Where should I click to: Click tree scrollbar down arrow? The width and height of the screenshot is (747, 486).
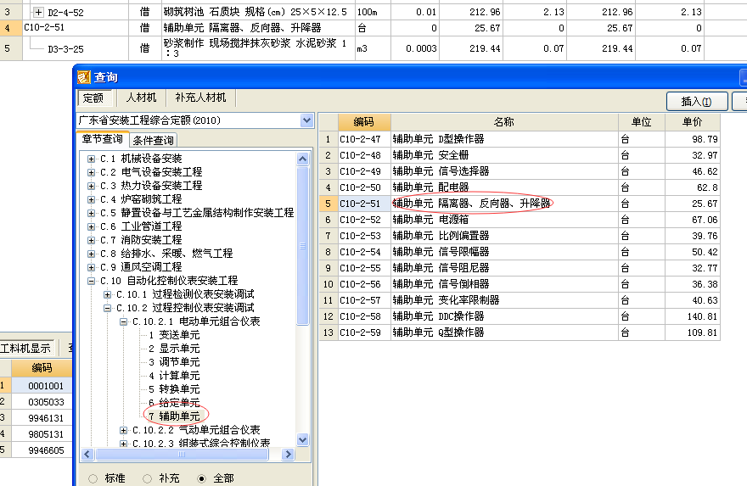tap(302, 440)
